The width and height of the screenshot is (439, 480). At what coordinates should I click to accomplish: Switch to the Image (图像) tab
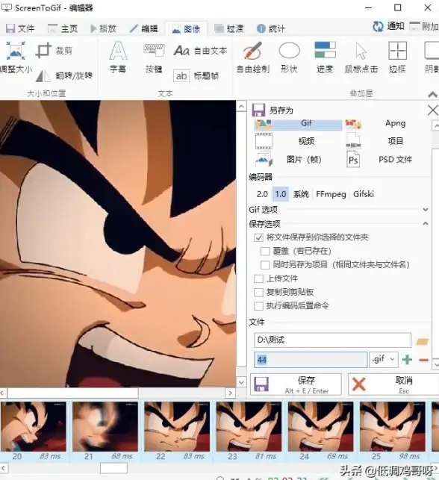coord(186,29)
